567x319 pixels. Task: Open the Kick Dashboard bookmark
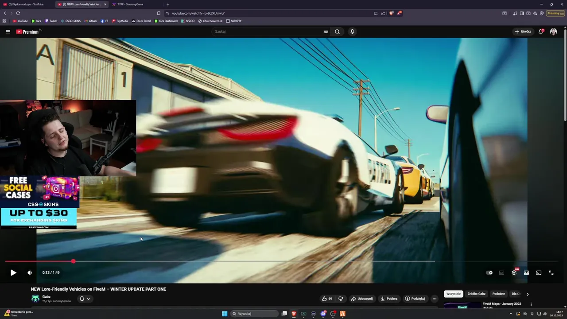(166, 21)
